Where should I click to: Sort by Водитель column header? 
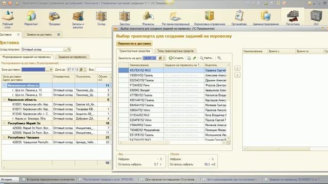click(x=215, y=65)
